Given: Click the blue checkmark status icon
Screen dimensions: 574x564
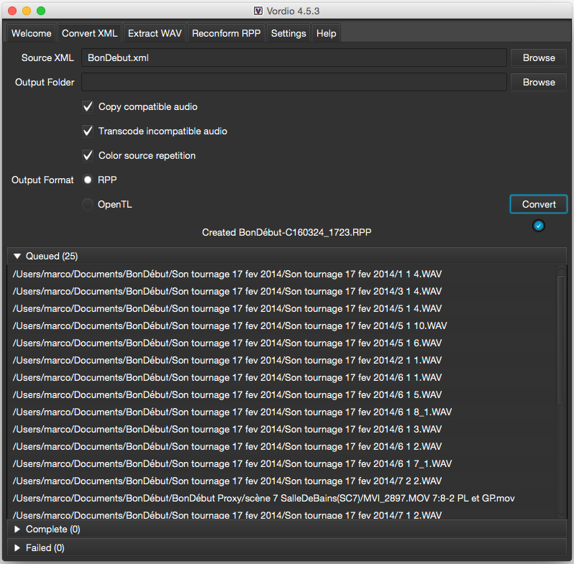Looking at the screenshot, I should coord(539,226).
